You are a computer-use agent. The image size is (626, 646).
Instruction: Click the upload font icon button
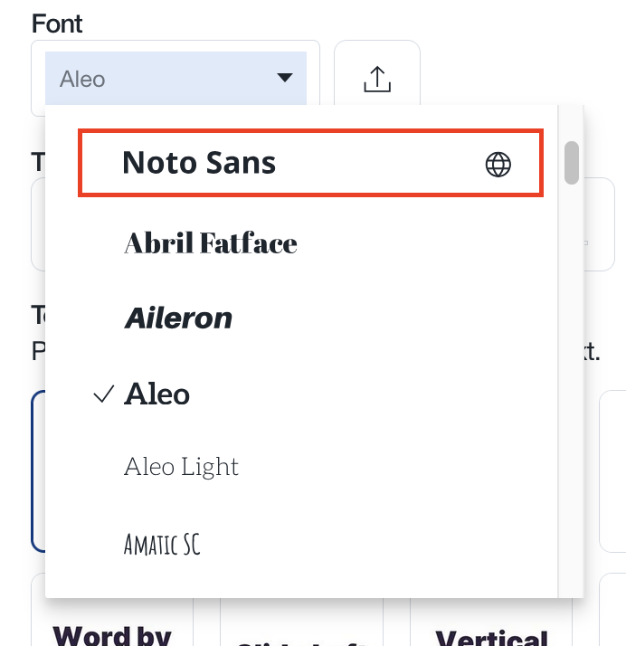pyautogui.click(x=376, y=79)
